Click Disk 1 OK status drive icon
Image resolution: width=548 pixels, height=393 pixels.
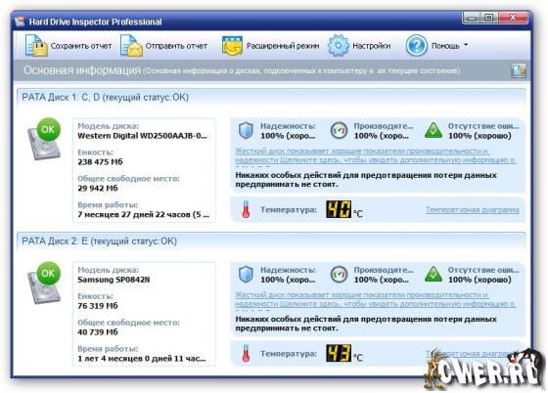pyautogui.click(x=44, y=139)
